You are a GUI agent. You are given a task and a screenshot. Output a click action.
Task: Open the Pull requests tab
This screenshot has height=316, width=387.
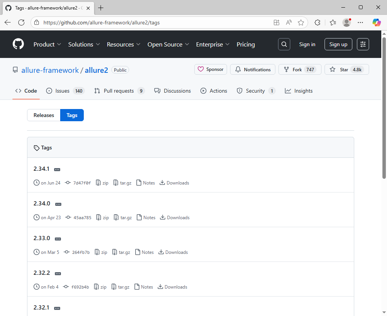(x=120, y=91)
